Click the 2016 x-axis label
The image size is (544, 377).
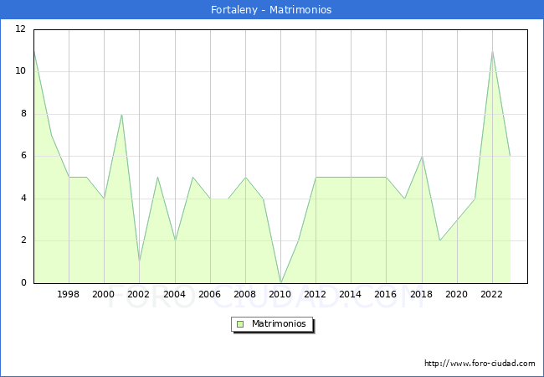tap(386, 294)
